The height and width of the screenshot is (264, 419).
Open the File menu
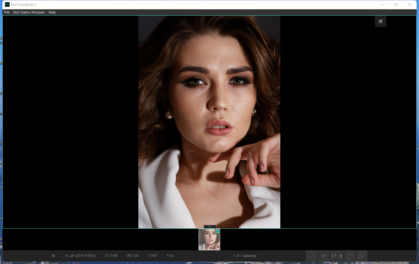7,12
